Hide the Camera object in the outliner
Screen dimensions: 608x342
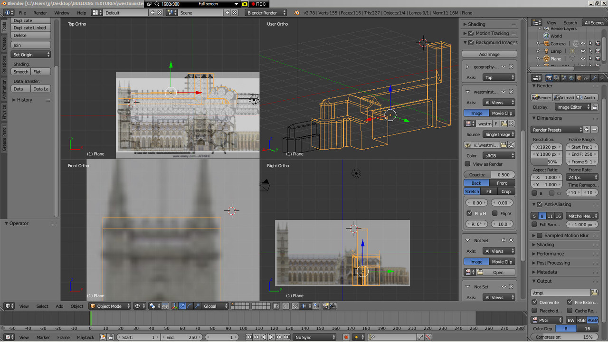[x=583, y=44]
